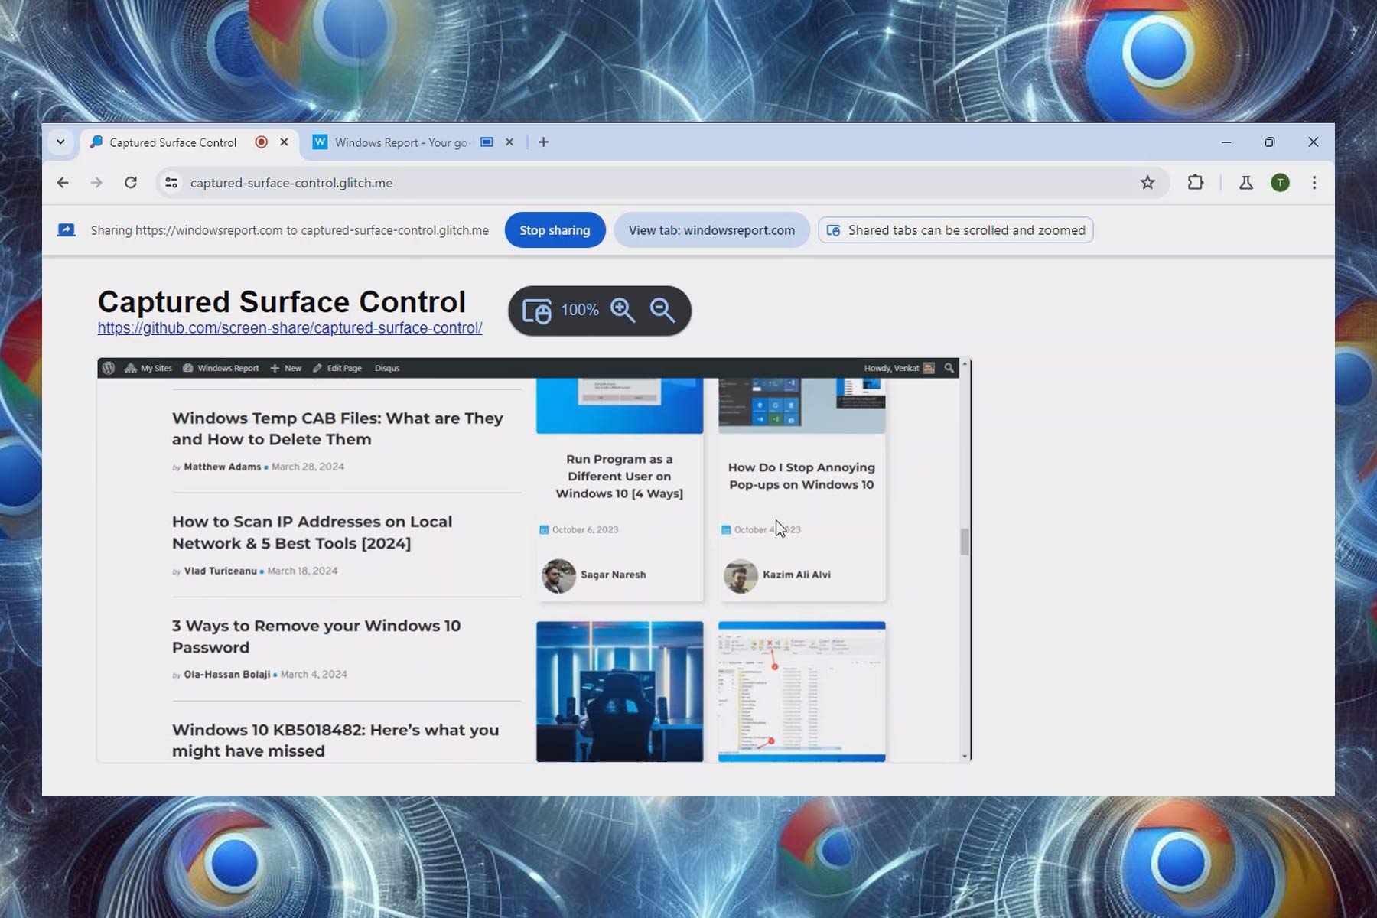The image size is (1377, 918).
Task: Click the screen sharing icon in infobar
Action: 67,230
